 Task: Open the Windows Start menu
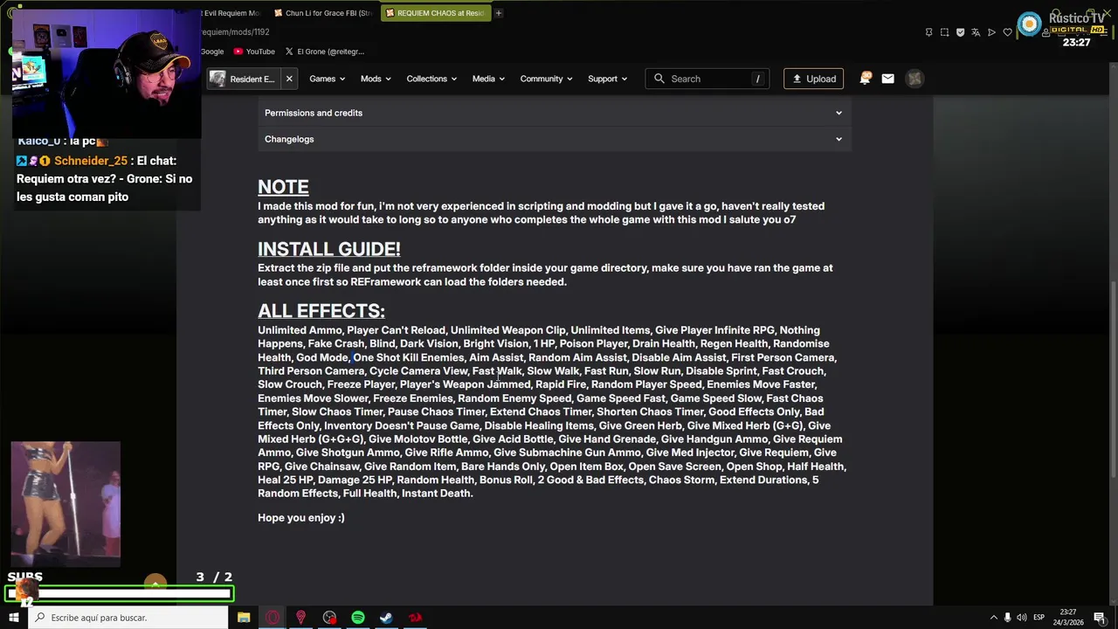click(14, 618)
